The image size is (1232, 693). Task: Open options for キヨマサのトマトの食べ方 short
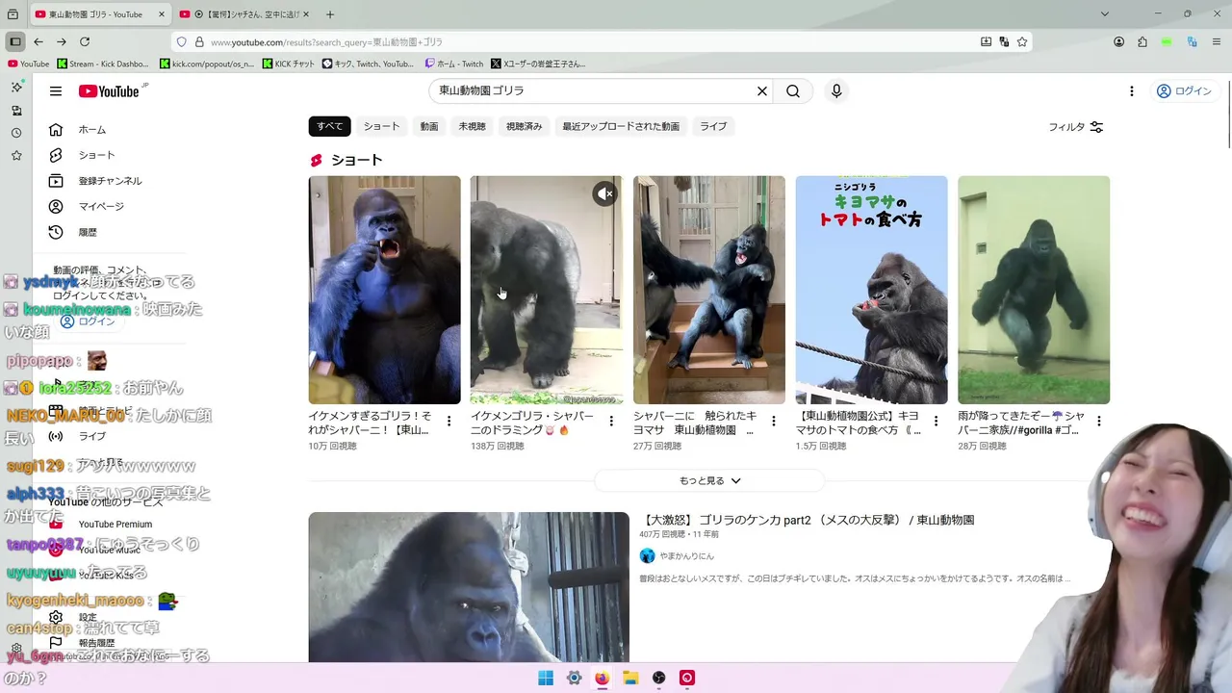pos(936,422)
